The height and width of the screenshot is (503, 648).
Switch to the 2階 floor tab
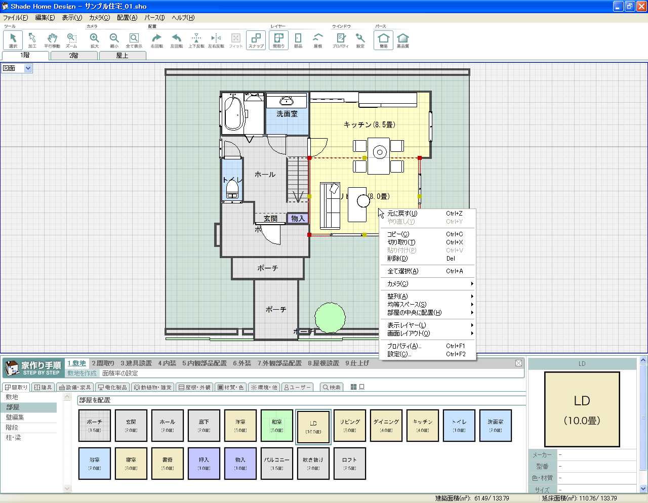(74, 56)
